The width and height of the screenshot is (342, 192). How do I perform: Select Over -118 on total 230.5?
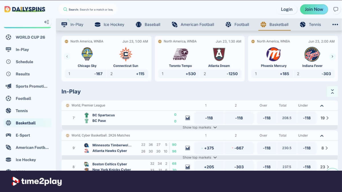tap(267, 148)
